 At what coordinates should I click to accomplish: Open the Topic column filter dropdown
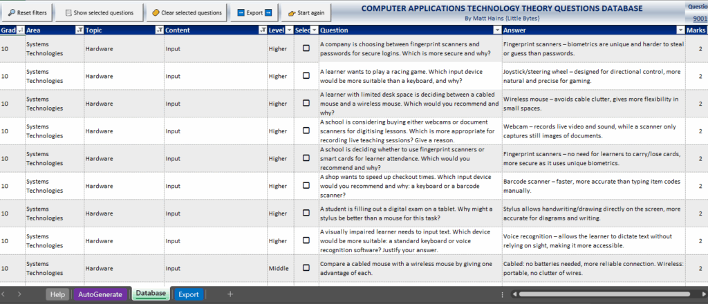click(x=159, y=30)
